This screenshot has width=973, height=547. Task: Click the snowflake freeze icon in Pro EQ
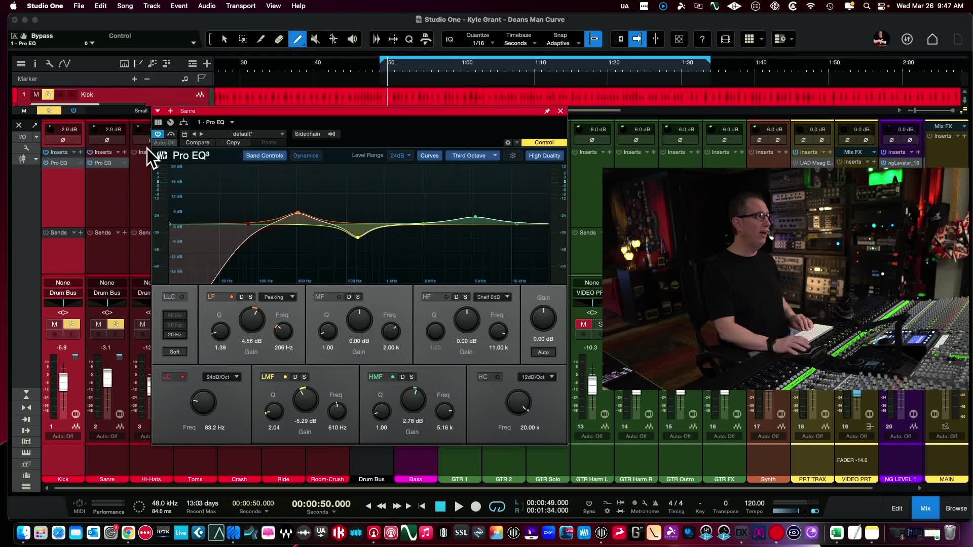click(x=513, y=155)
